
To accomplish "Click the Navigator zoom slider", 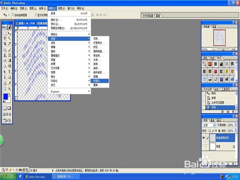I will (224, 49).
